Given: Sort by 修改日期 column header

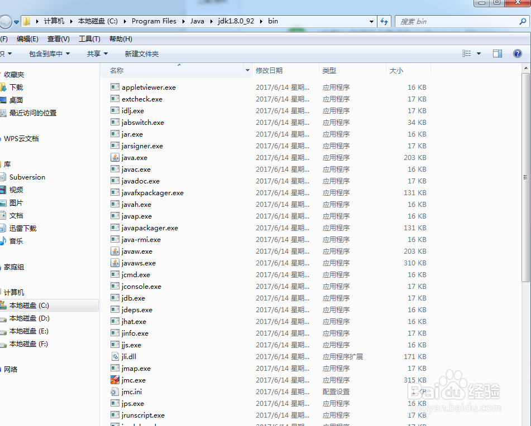Looking at the screenshot, I should [285, 70].
